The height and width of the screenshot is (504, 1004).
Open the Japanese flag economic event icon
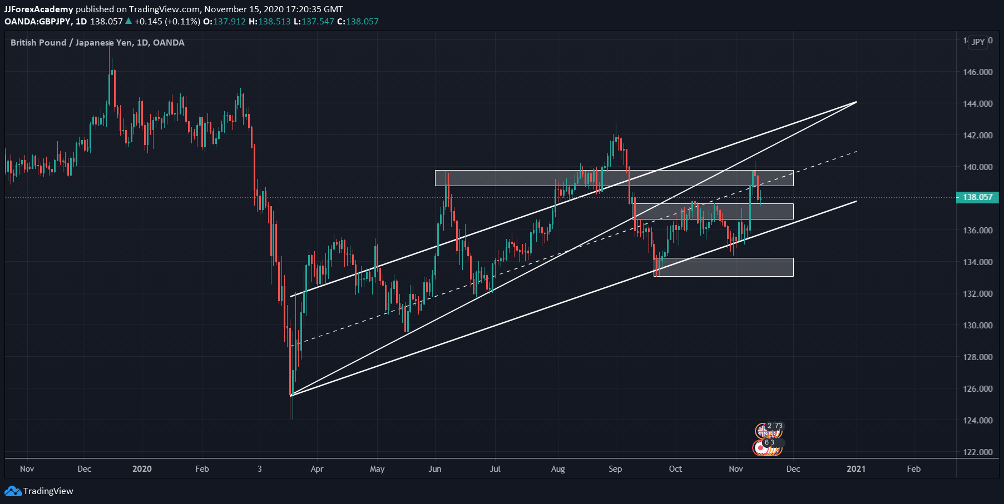760,447
